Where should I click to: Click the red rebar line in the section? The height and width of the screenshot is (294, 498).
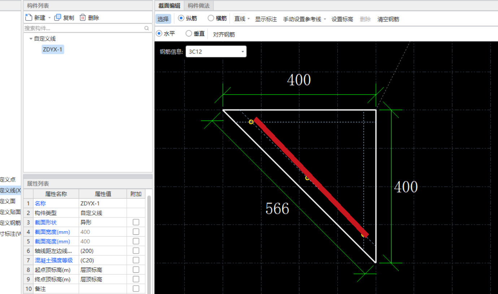(311, 177)
